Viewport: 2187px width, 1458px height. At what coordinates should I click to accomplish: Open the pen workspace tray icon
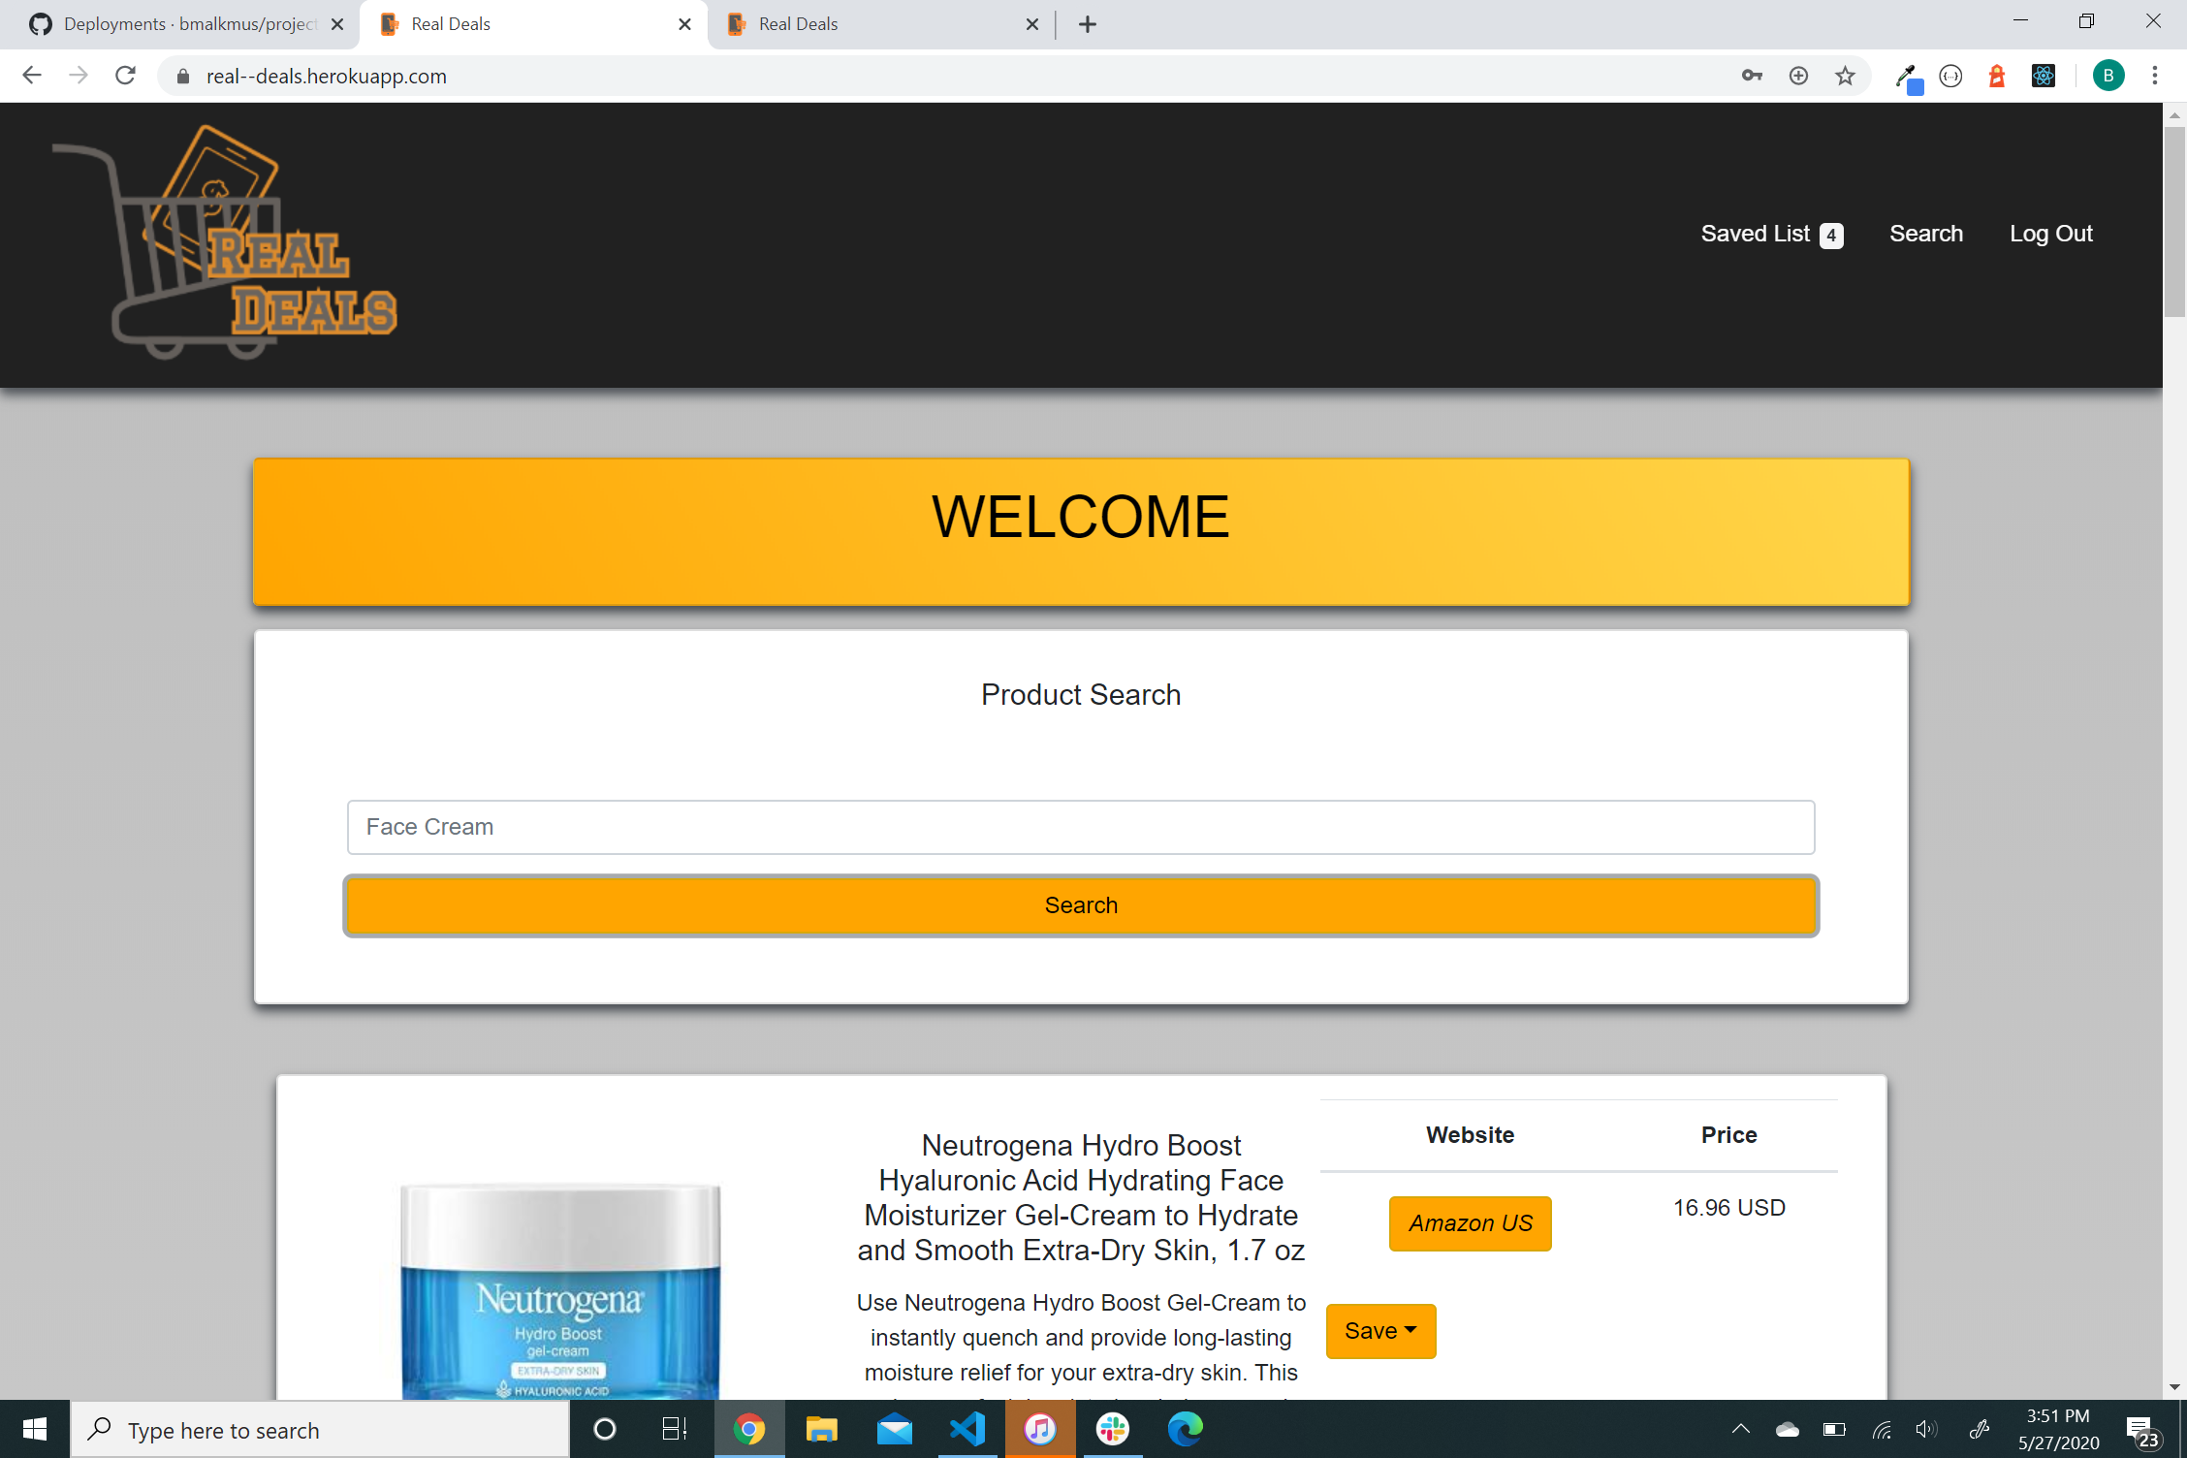point(1980,1430)
